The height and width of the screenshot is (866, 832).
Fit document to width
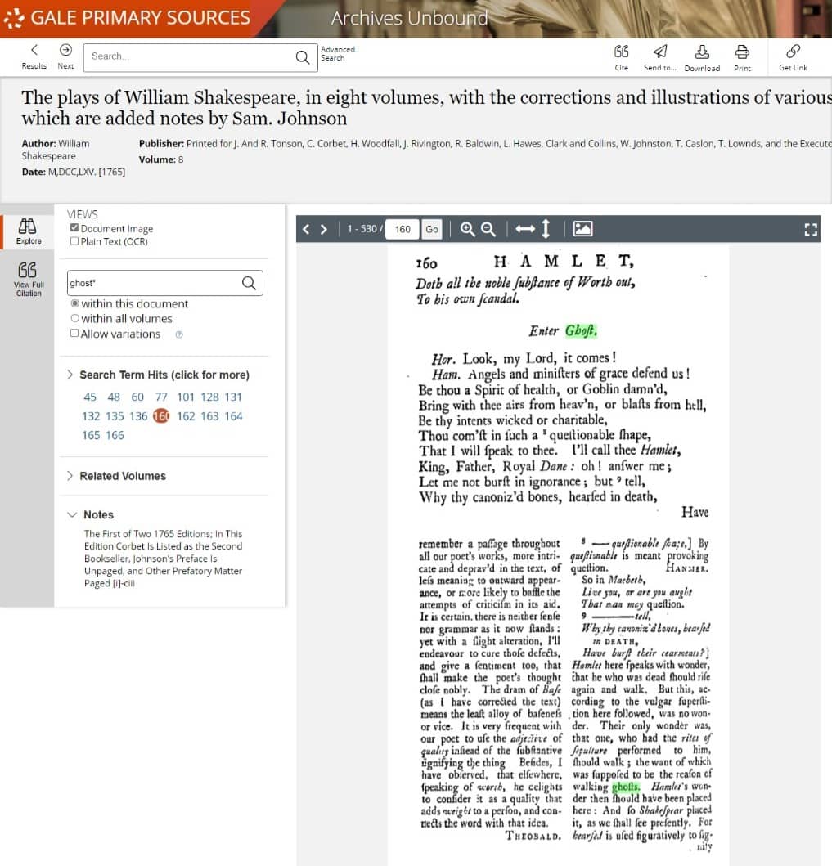(x=525, y=229)
